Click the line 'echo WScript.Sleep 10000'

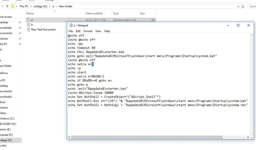(x=91, y=93)
